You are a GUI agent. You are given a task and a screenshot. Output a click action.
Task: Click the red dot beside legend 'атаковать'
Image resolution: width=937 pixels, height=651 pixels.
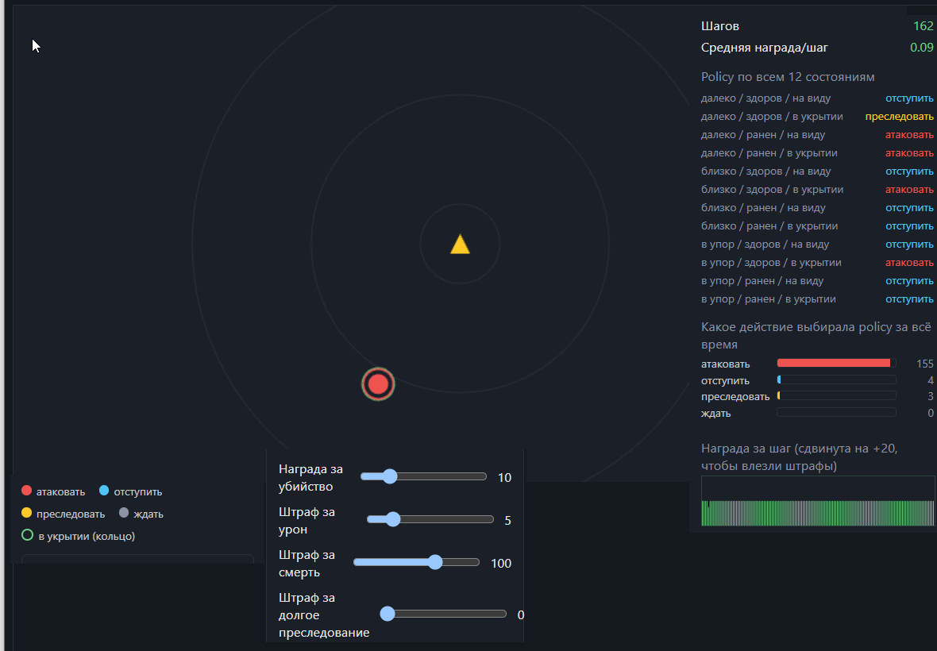point(26,491)
